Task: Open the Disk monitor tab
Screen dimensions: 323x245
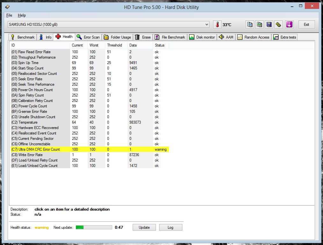Action: pyautogui.click(x=202, y=37)
